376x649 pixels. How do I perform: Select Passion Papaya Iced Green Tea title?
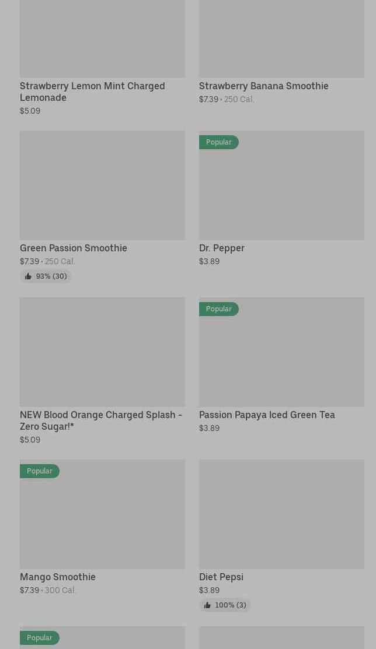click(267, 415)
